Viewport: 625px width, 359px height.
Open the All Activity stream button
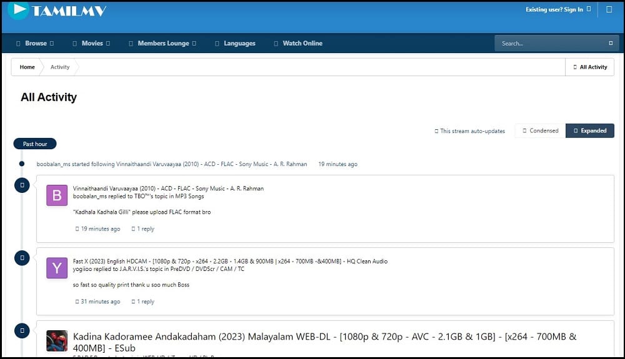(x=590, y=67)
